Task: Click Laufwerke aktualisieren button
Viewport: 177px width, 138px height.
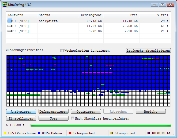Action: [x=148, y=50]
